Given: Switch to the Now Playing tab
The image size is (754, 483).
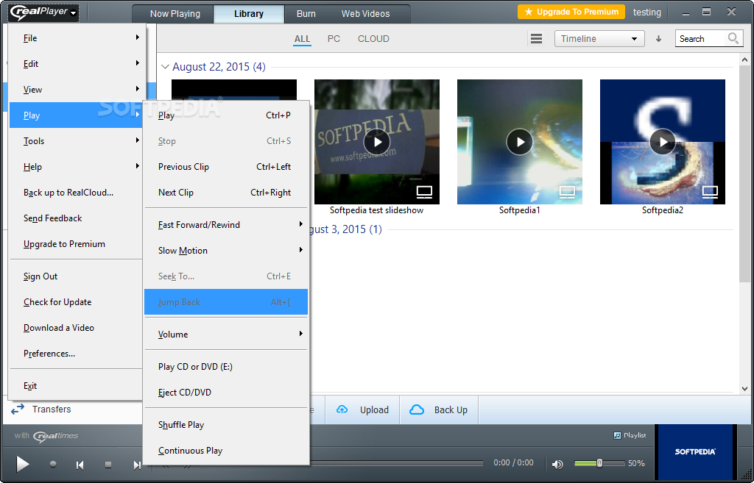Looking at the screenshot, I should click(x=175, y=14).
